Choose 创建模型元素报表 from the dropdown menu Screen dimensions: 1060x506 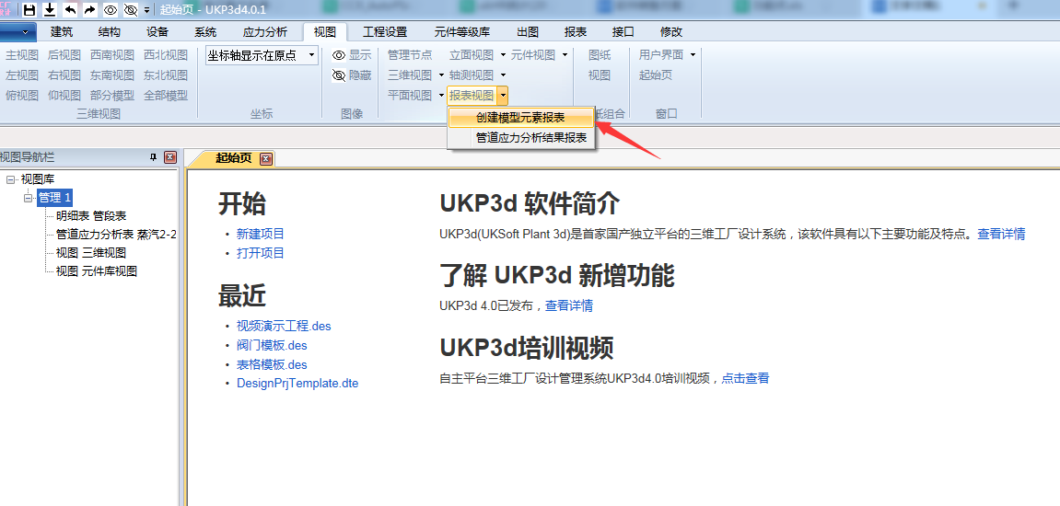[520, 118]
